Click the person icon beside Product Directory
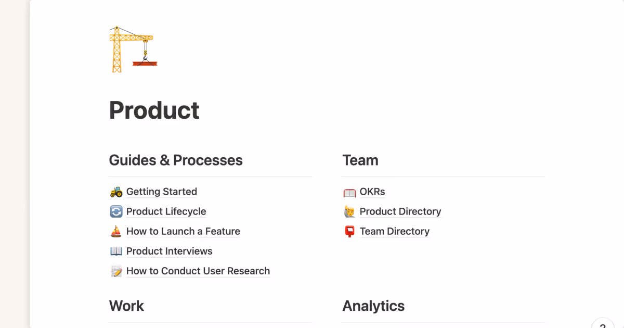The height and width of the screenshot is (328, 624). [349, 211]
